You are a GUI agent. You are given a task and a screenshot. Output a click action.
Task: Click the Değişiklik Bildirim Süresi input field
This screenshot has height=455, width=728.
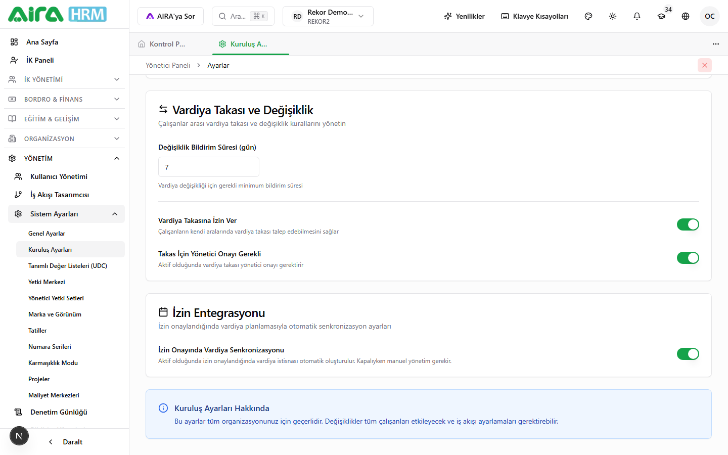(209, 167)
